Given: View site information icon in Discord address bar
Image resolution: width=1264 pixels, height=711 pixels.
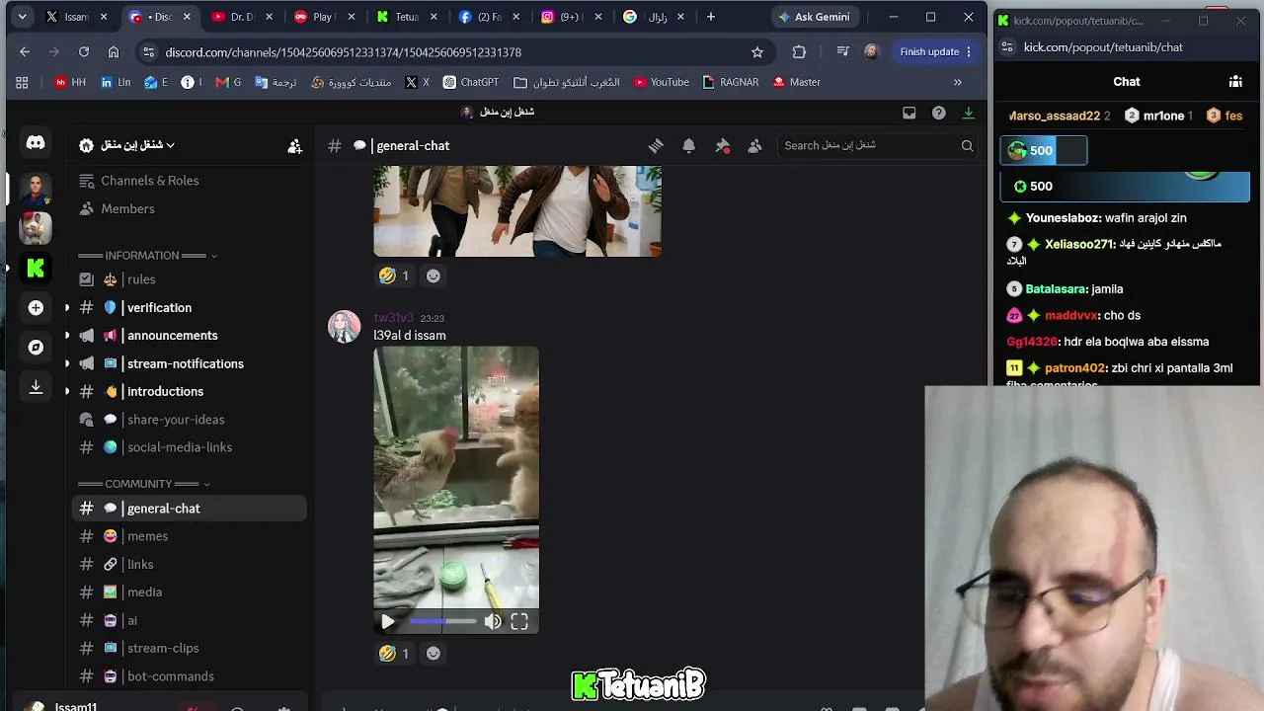Looking at the screenshot, I should click(148, 52).
